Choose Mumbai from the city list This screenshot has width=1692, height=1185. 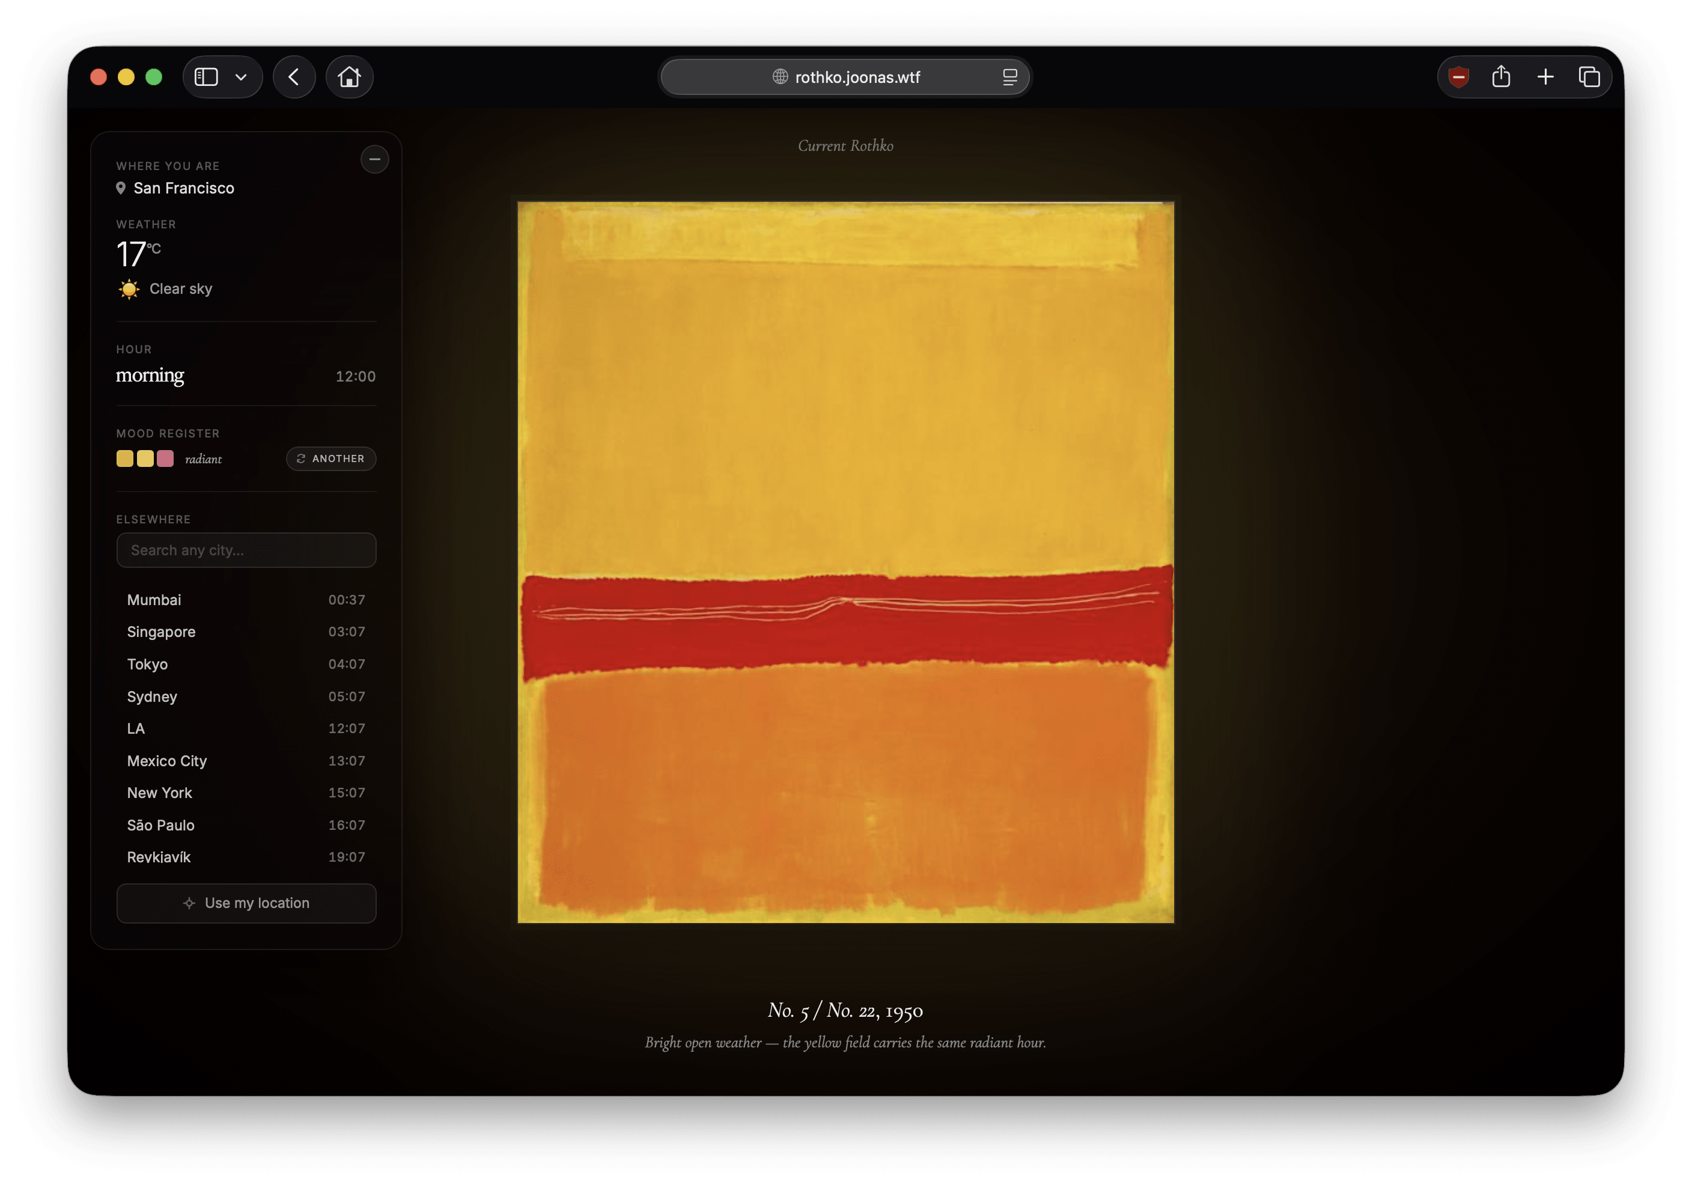coord(246,600)
